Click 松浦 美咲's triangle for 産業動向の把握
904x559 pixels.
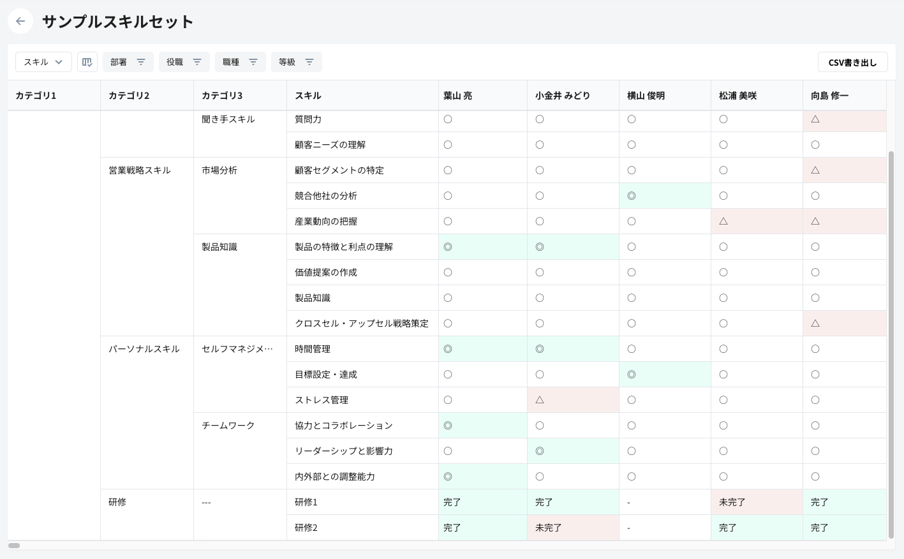pos(723,221)
